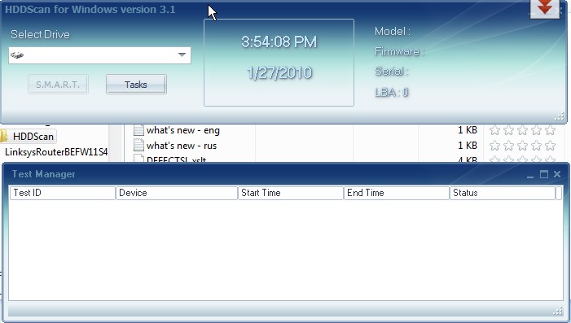The height and width of the screenshot is (323, 571).
Task: Click the Model label in HDDScan
Action: click(393, 32)
